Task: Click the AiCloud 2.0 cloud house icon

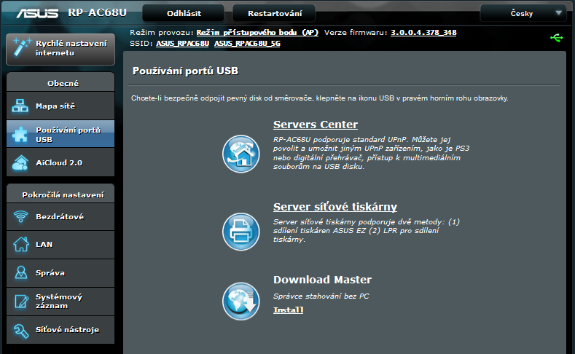Action: pyautogui.click(x=20, y=162)
